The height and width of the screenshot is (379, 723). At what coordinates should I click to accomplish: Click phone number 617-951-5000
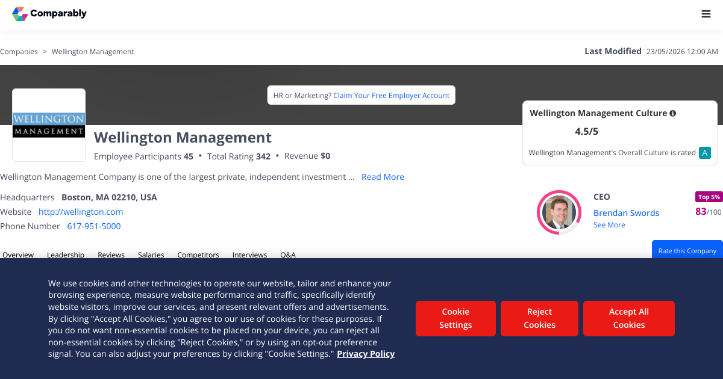coord(94,226)
